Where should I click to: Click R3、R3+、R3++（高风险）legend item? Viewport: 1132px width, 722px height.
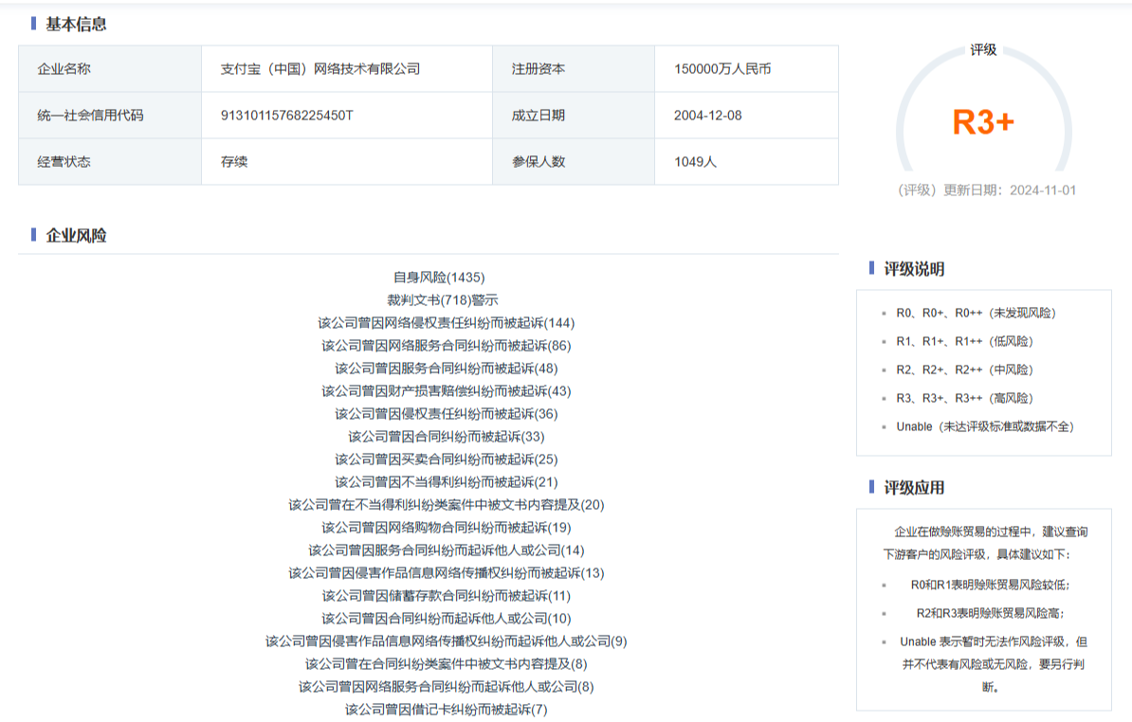click(x=964, y=398)
